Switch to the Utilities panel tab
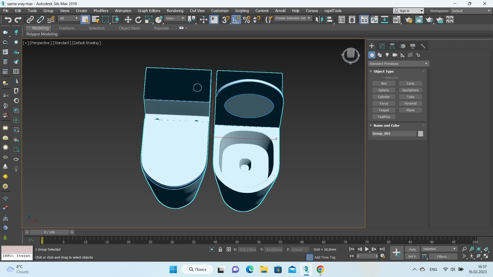493x277 pixels. (423, 46)
